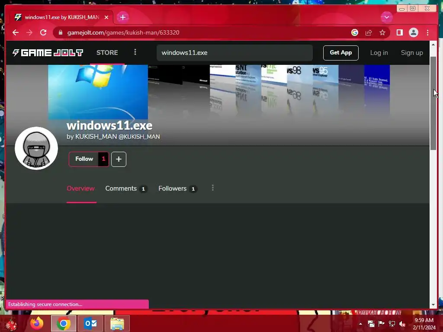Go back with the browser back arrow
The height and width of the screenshot is (332, 443).
point(16,32)
